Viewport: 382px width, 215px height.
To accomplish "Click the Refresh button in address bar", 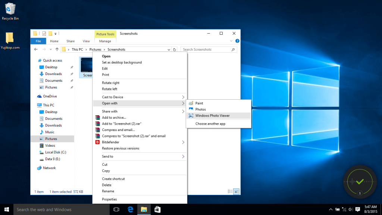I will (175, 50).
